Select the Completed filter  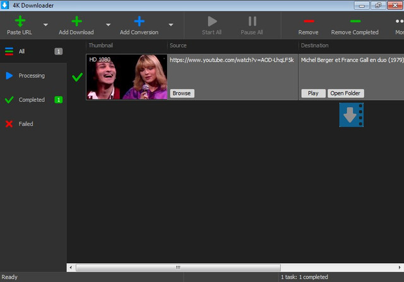[x=33, y=99]
